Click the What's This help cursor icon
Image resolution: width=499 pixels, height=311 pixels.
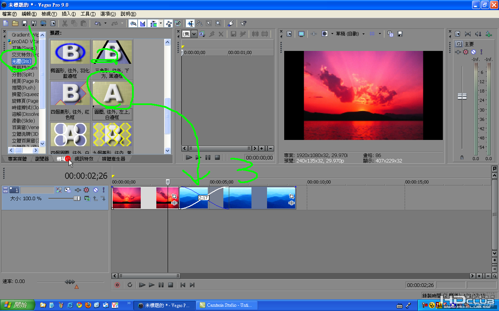[x=244, y=24]
